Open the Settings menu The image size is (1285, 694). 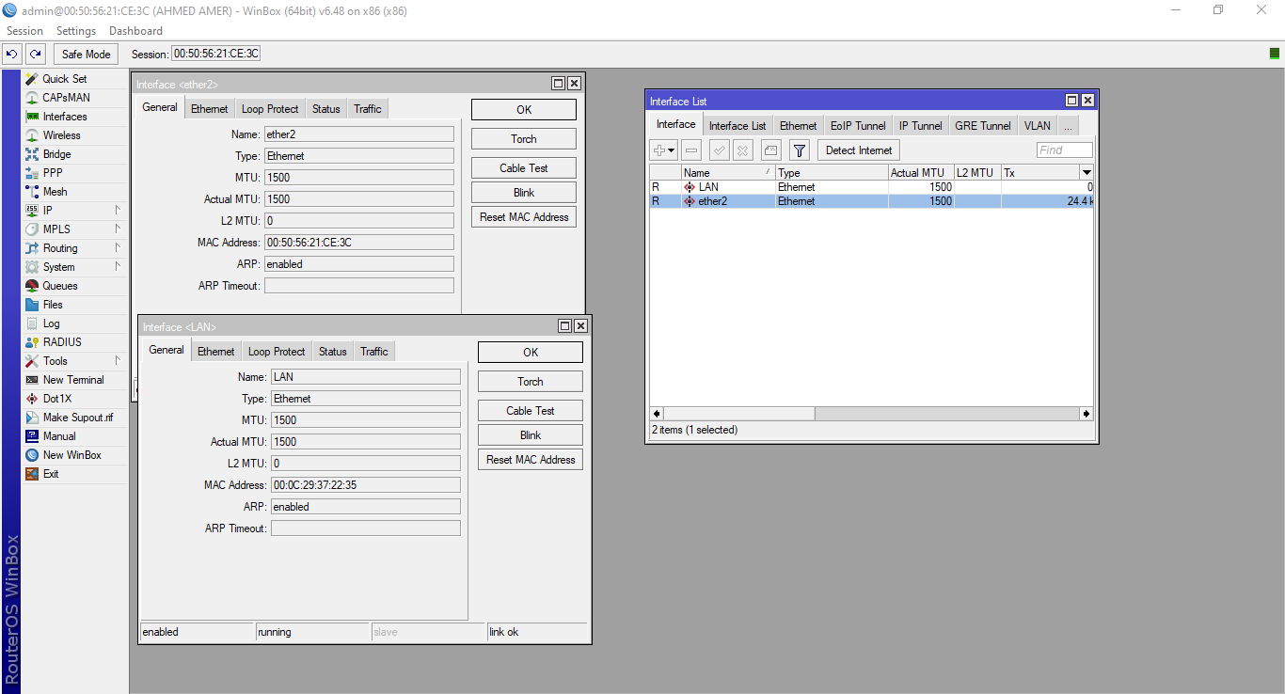tap(75, 30)
